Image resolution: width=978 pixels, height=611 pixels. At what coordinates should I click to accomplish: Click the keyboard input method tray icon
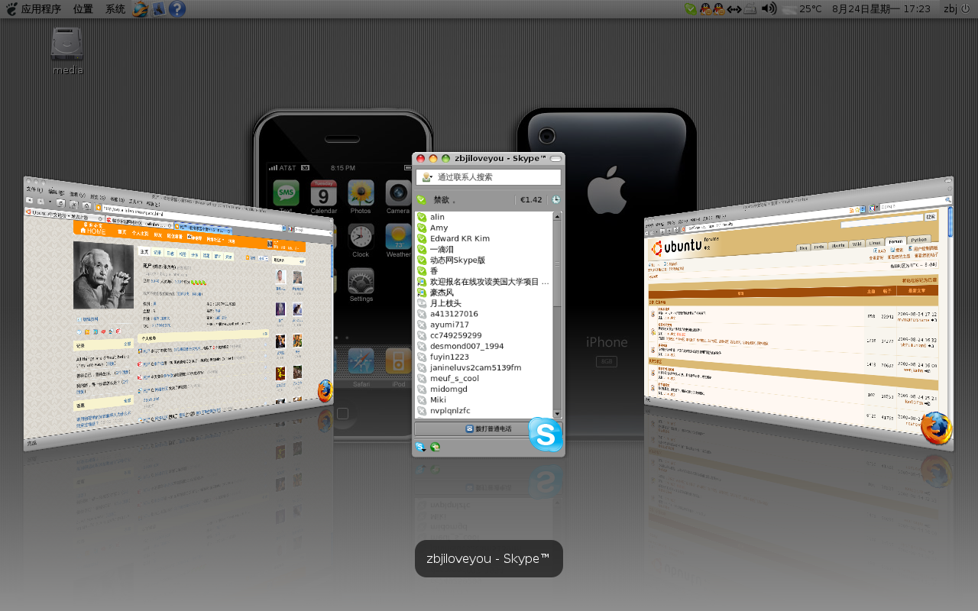coord(751,9)
